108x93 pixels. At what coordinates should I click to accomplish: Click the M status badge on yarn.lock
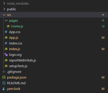pos(103,89)
